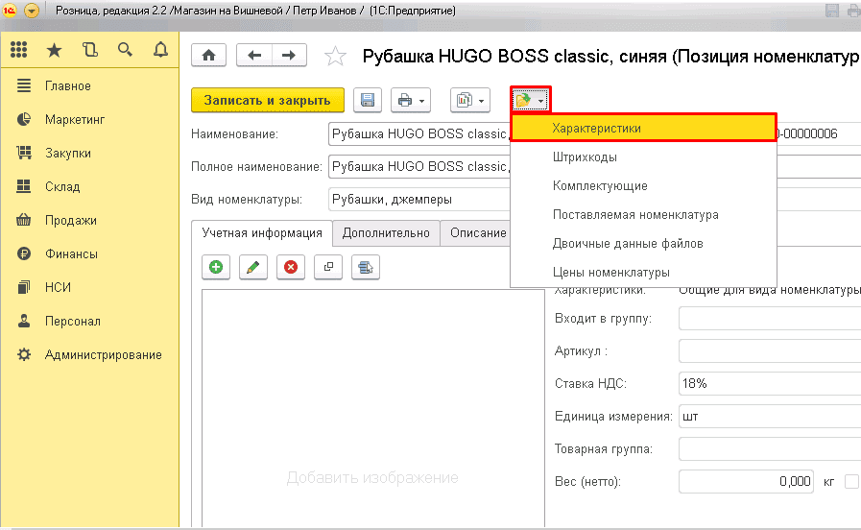
Task: Expand the print button dropdown
Action: 411,100
